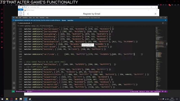This screenshot has height=101, width=180.
Task: Click the Ln/Col cursor position in status bar
Action: (134, 91)
